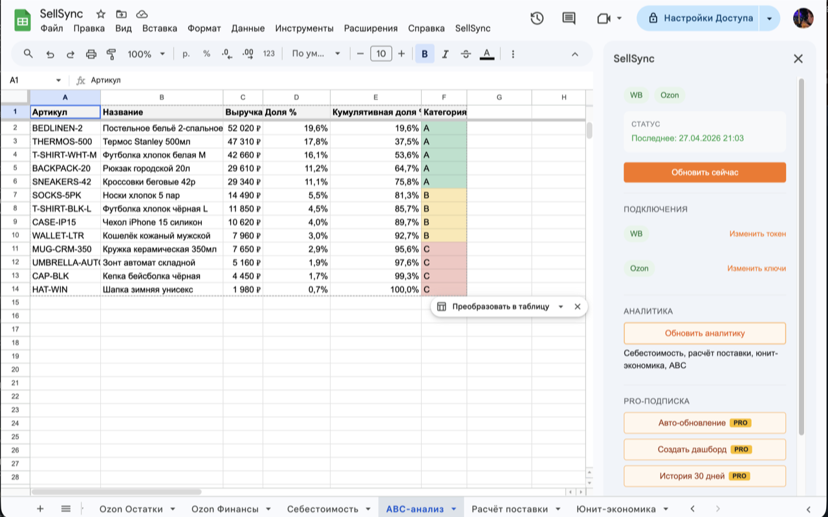Screen dimensions: 828x517
Task: Open the ABC-анализ tab menu arrow
Action: 454,509
